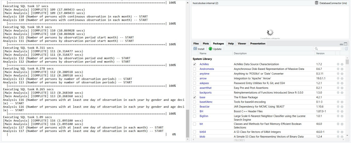Click the System Library heading
Image resolution: width=351 pixels, height=143 pixels.
[x=202, y=59]
